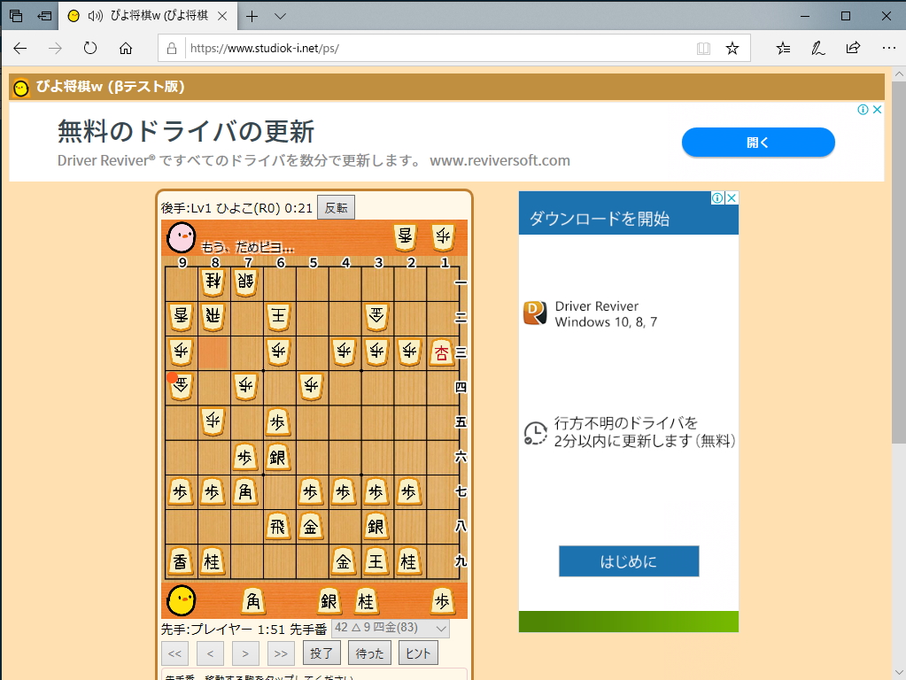
Task: Click the favorites star in the address bar
Action: pos(732,48)
